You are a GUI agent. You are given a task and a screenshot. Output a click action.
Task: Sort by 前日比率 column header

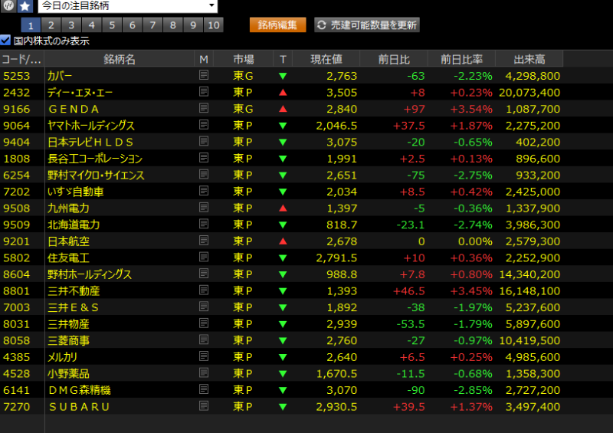coord(462,59)
